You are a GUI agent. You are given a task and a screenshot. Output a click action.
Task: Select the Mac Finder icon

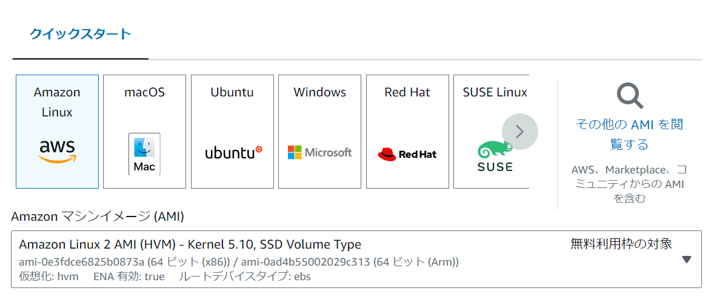tap(144, 154)
